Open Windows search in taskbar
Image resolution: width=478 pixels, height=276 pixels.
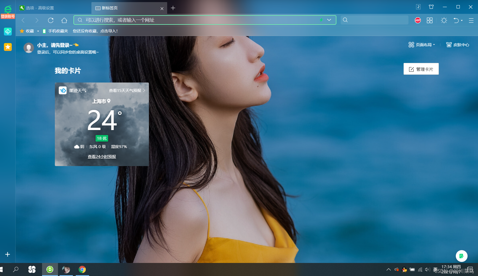click(16, 269)
